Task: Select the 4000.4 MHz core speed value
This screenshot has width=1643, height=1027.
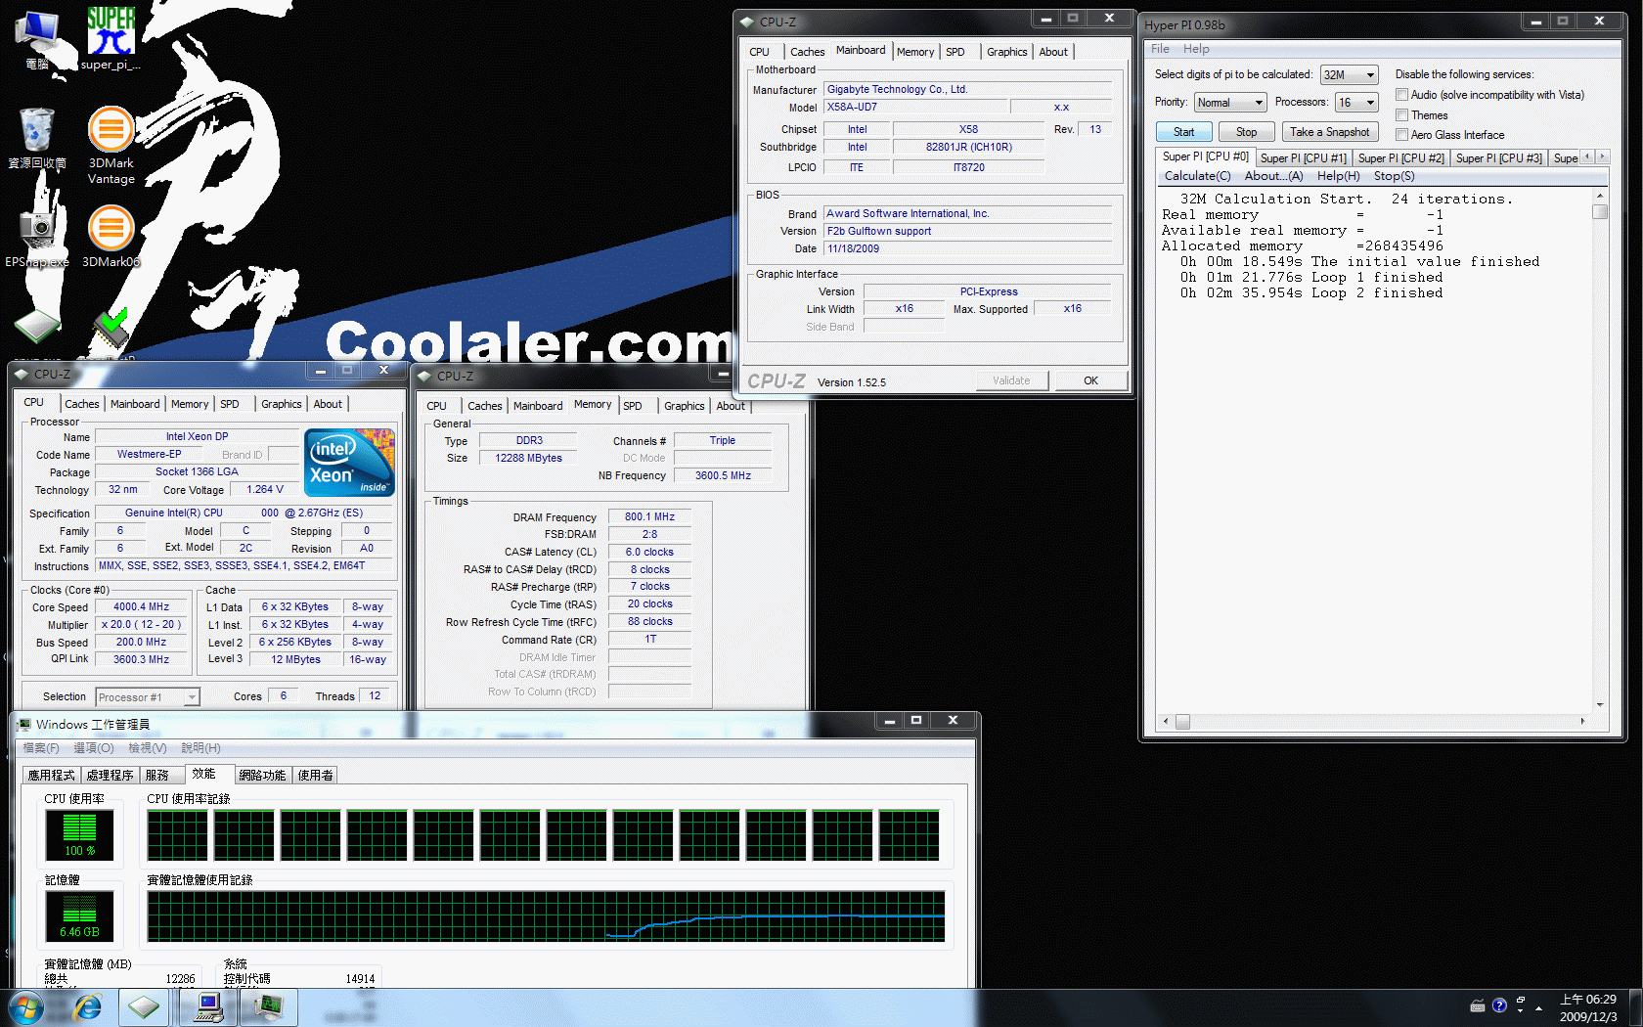Action: [x=142, y=606]
